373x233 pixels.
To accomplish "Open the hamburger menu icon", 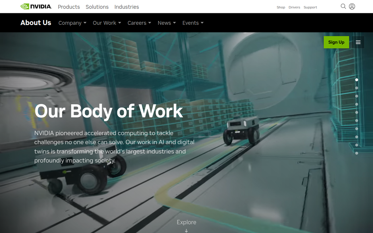I will coord(358,42).
